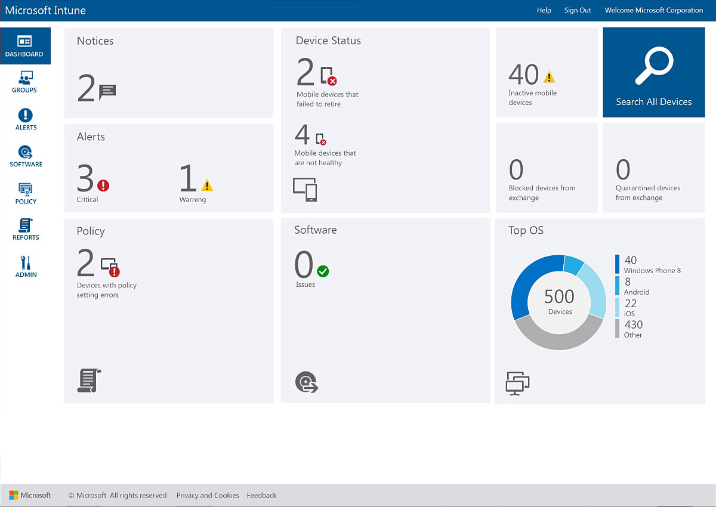Click the Notices tile heading
The height and width of the screenshot is (507, 716).
pos(95,41)
